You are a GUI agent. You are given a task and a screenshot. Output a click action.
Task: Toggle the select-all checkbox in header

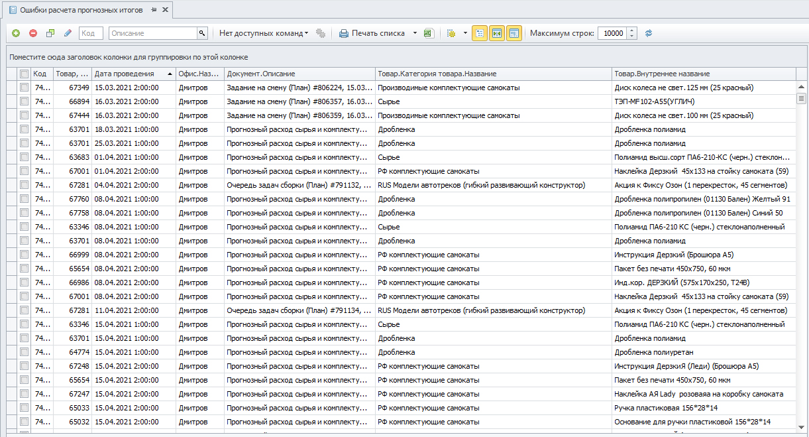coord(25,74)
